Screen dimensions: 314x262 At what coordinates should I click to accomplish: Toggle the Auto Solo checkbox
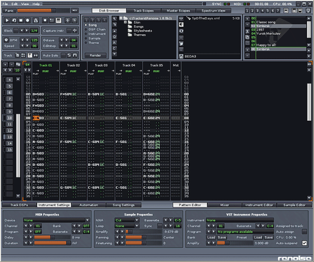(63, 55)
